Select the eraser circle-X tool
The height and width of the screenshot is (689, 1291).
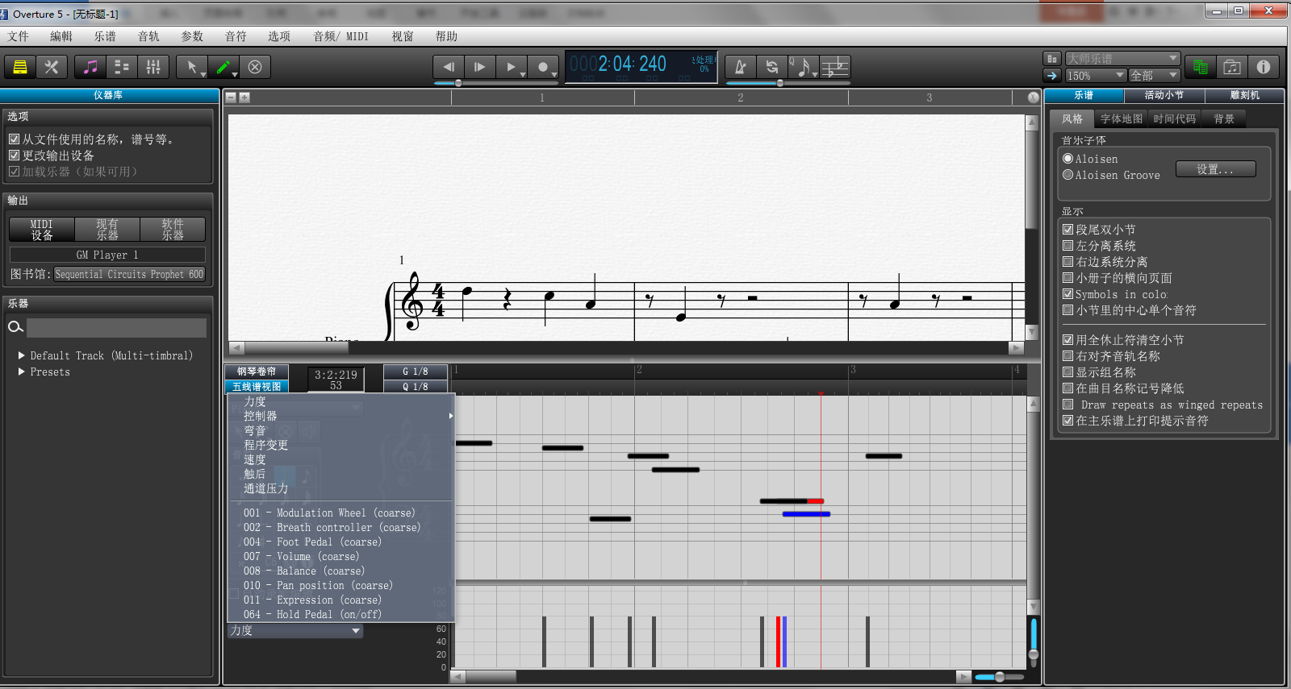click(x=255, y=67)
